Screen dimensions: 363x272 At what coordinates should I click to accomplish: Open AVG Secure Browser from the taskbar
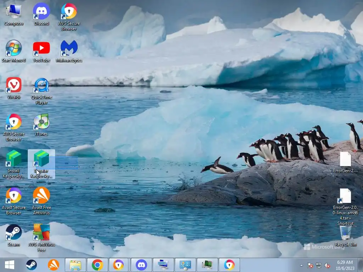point(229,265)
